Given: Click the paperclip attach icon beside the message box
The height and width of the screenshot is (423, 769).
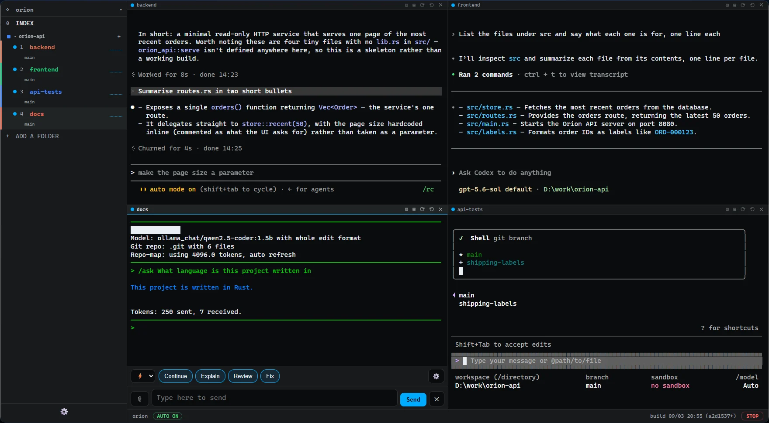Looking at the screenshot, I should [140, 399].
